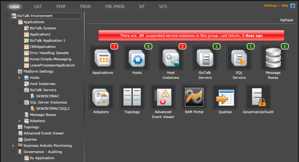The width and height of the screenshot is (299, 162).
Task: Open the SQL Servers dashboard tile
Action: 239,58
